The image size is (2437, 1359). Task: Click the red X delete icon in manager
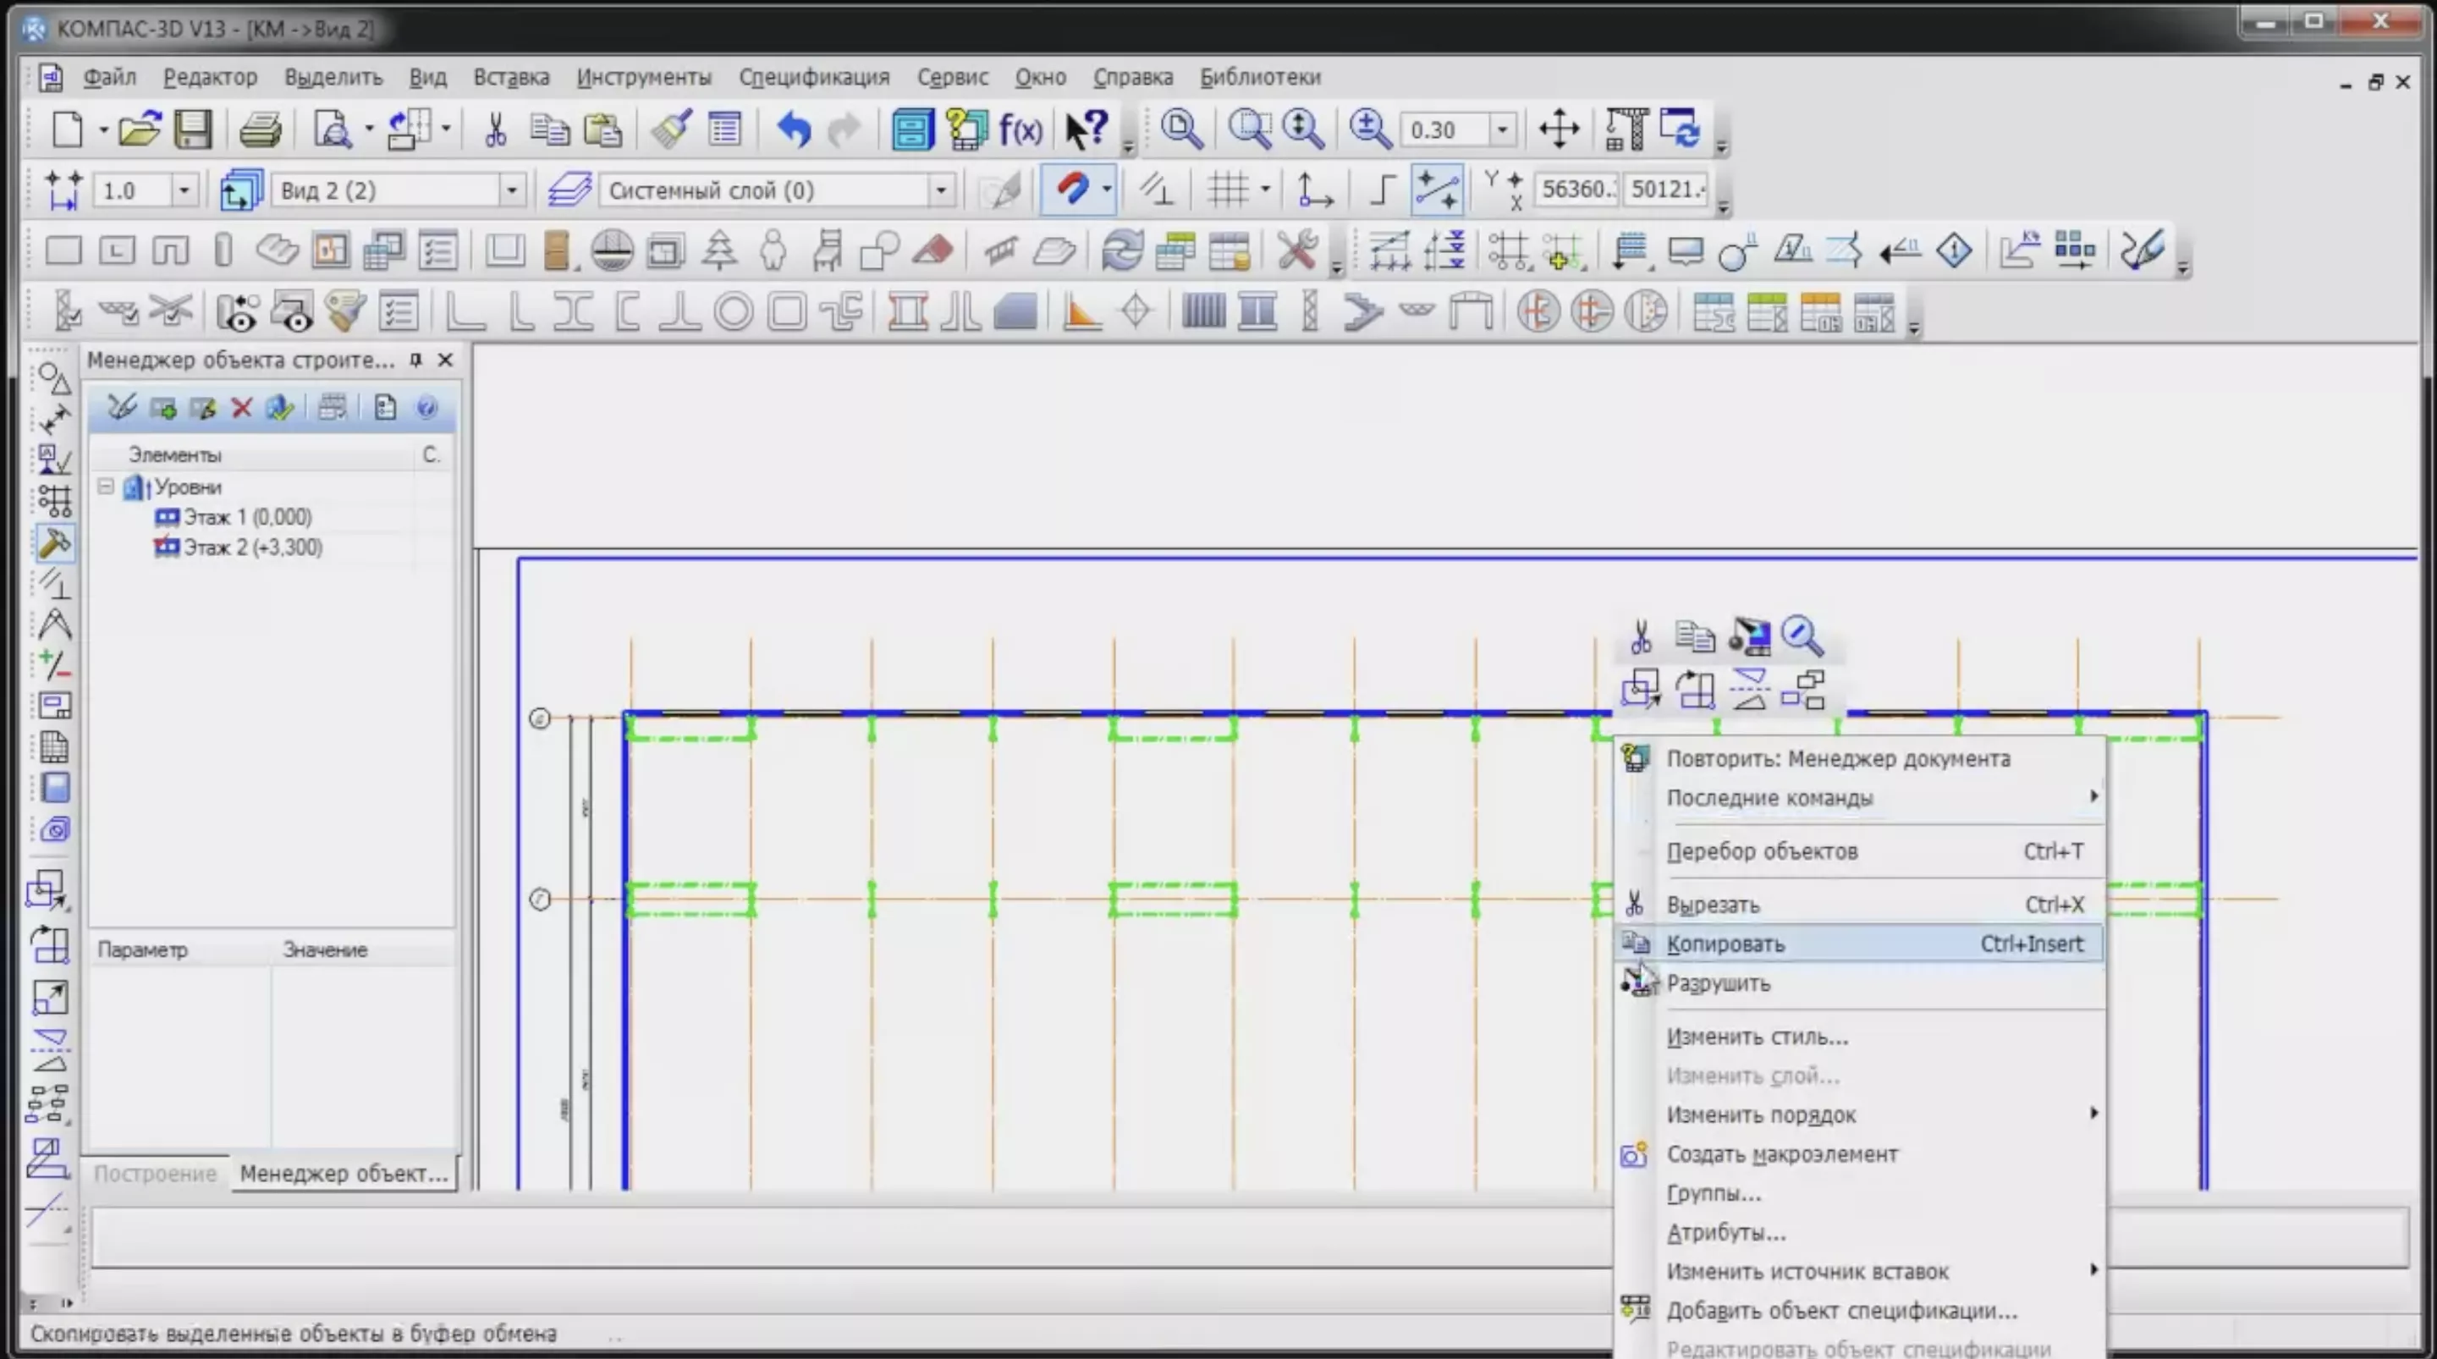click(241, 408)
